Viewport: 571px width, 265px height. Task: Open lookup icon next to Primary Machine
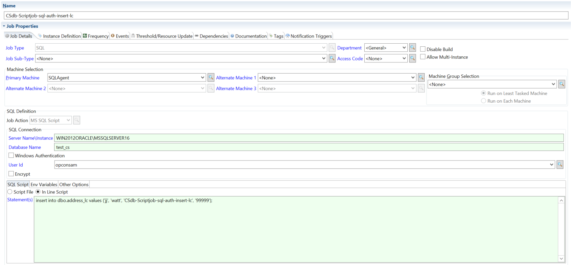pyautogui.click(x=211, y=78)
